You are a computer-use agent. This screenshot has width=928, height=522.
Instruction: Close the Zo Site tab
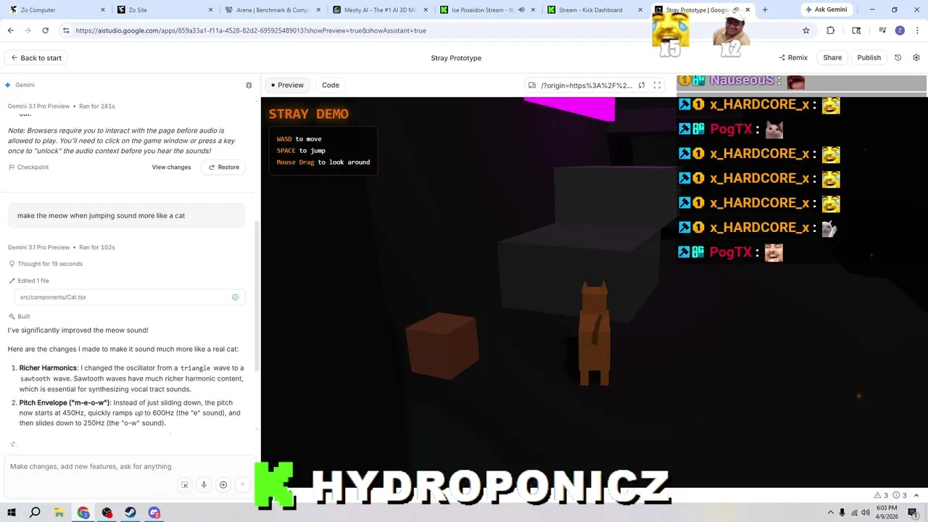210,10
